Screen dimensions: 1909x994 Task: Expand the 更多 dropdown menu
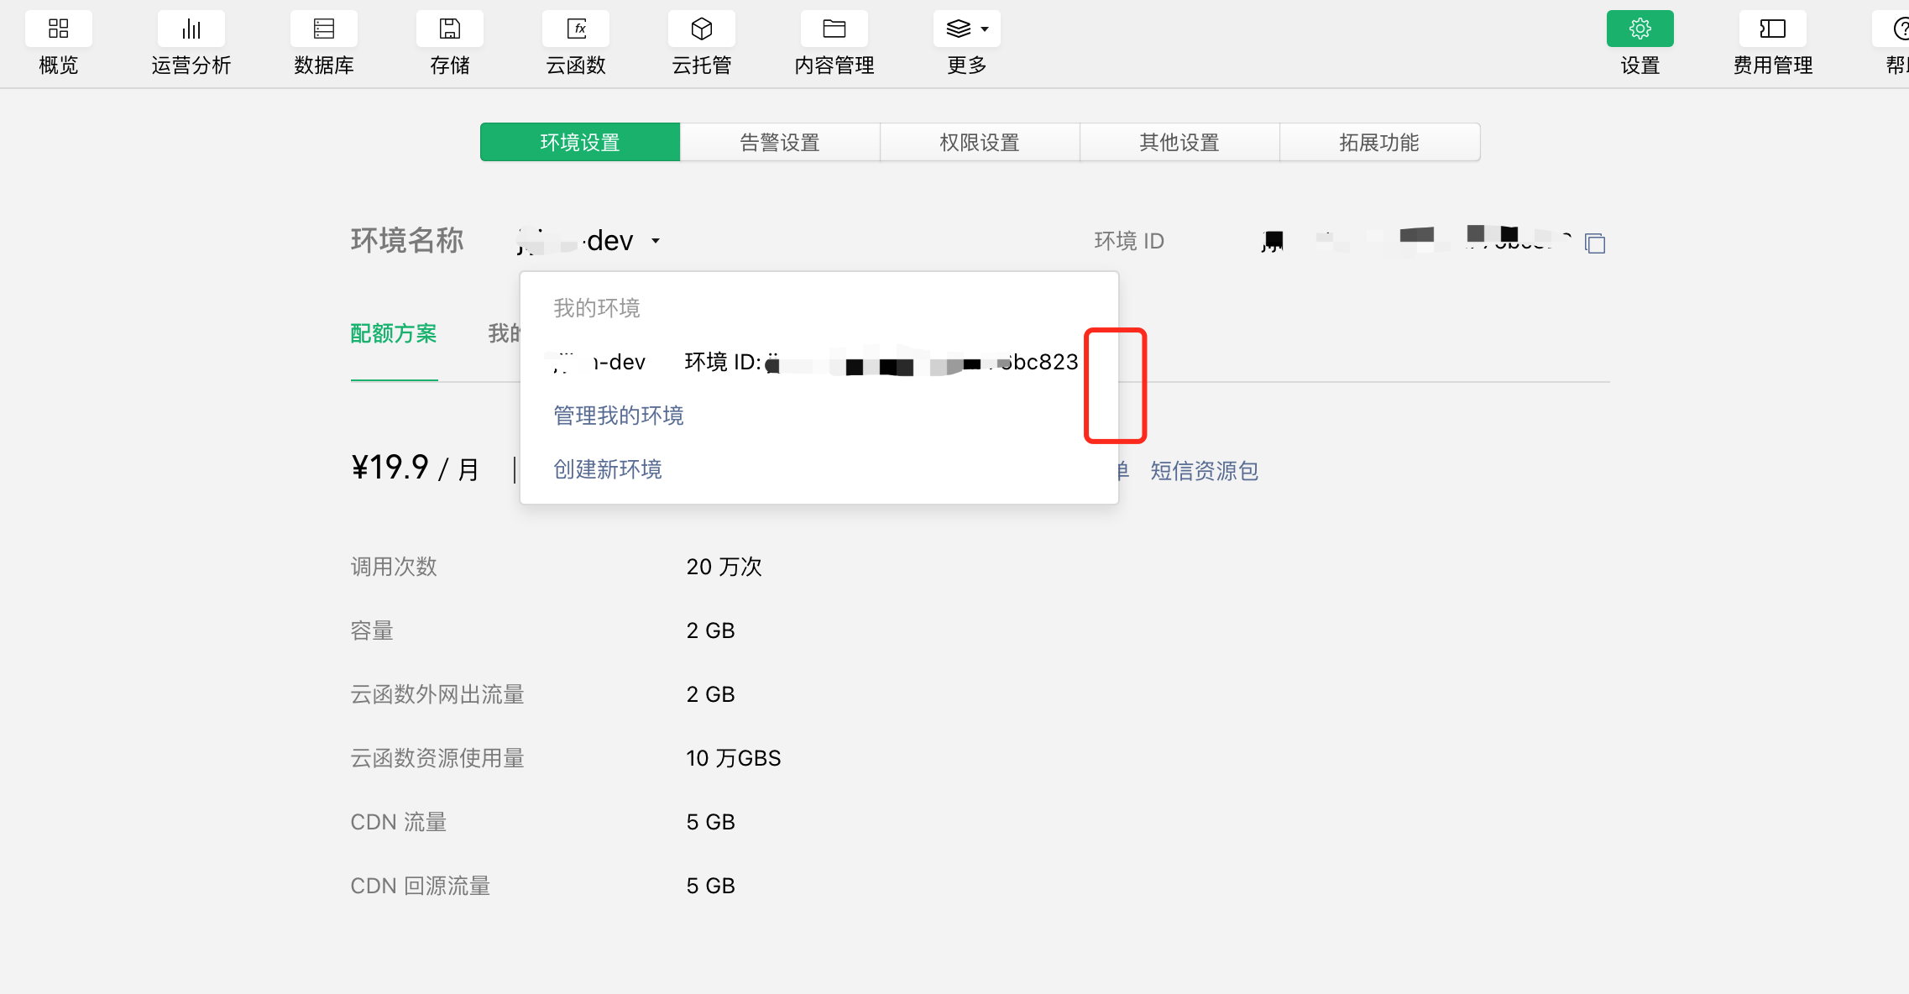tap(966, 29)
